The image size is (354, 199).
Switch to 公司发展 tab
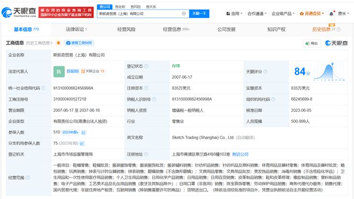(x=226, y=29)
